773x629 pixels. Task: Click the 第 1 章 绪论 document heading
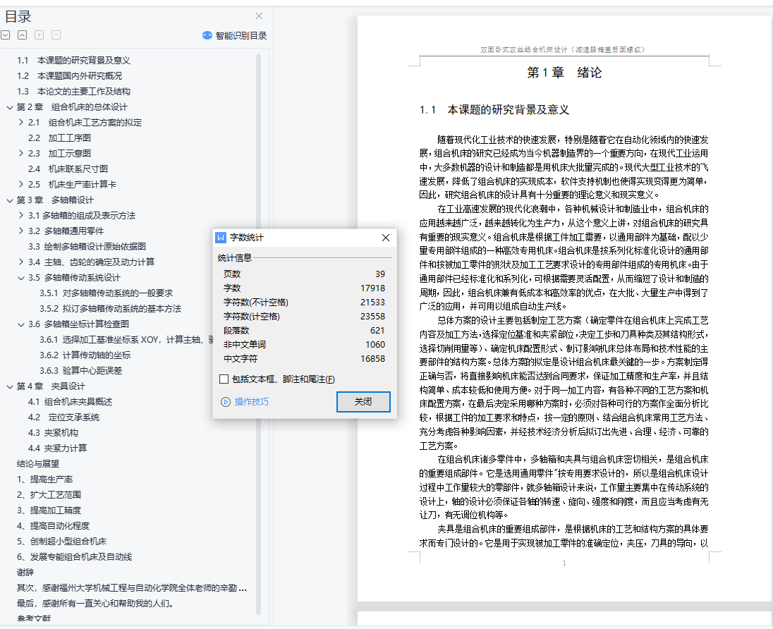coord(564,73)
